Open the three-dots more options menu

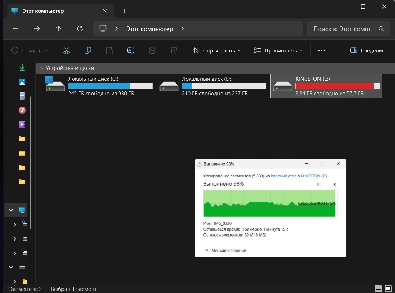321,50
